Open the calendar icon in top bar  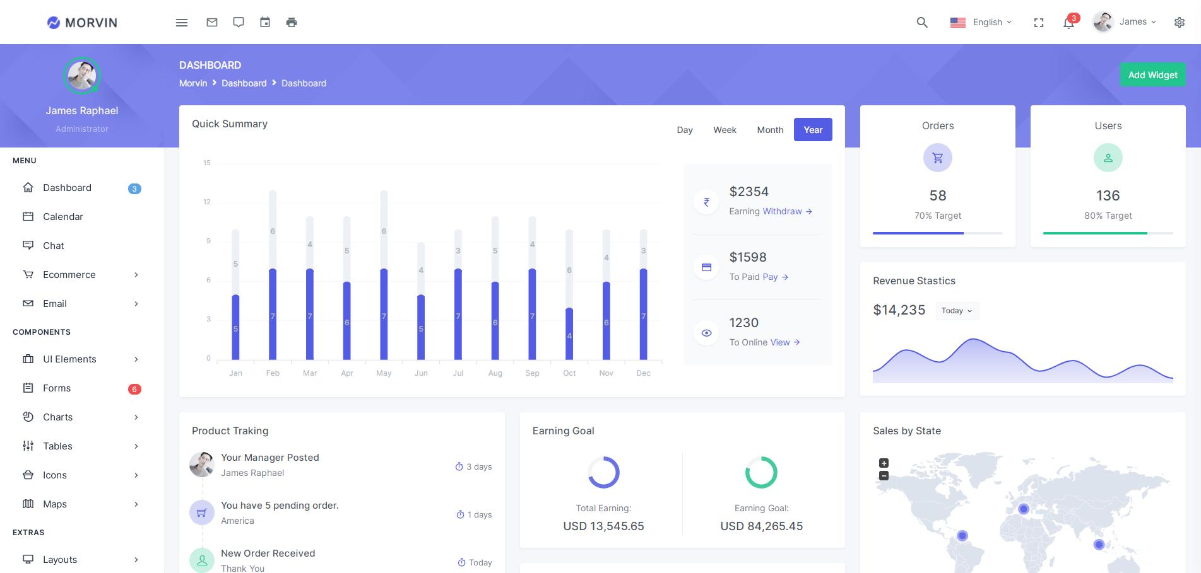[265, 22]
